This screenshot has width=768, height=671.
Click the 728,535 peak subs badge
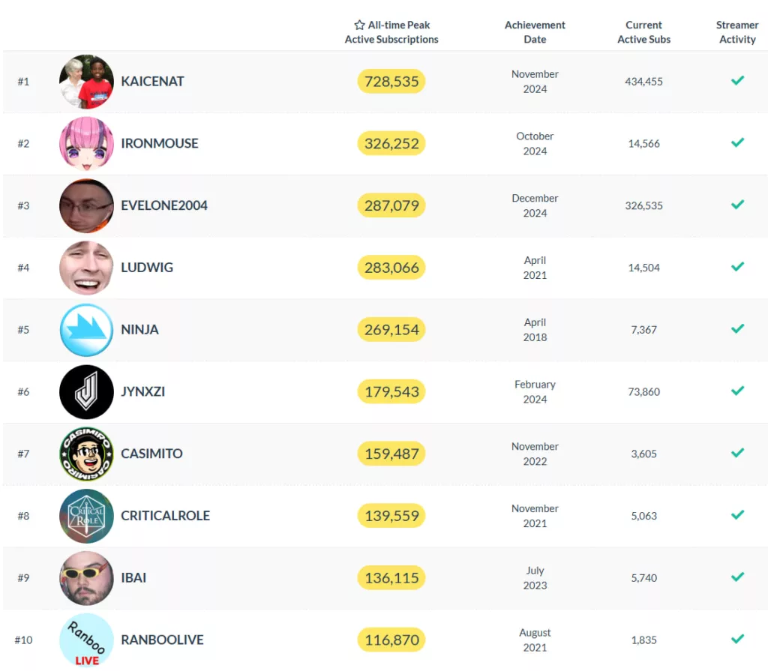[x=391, y=81]
